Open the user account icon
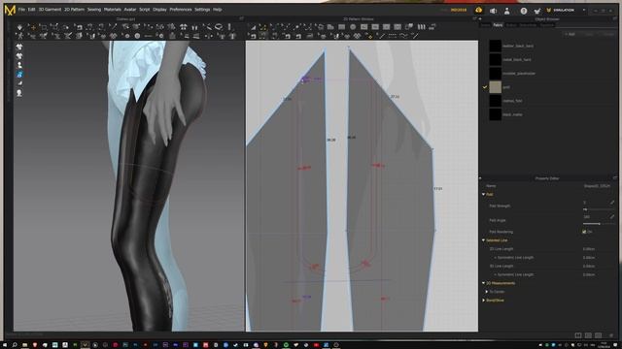 (507, 11)
